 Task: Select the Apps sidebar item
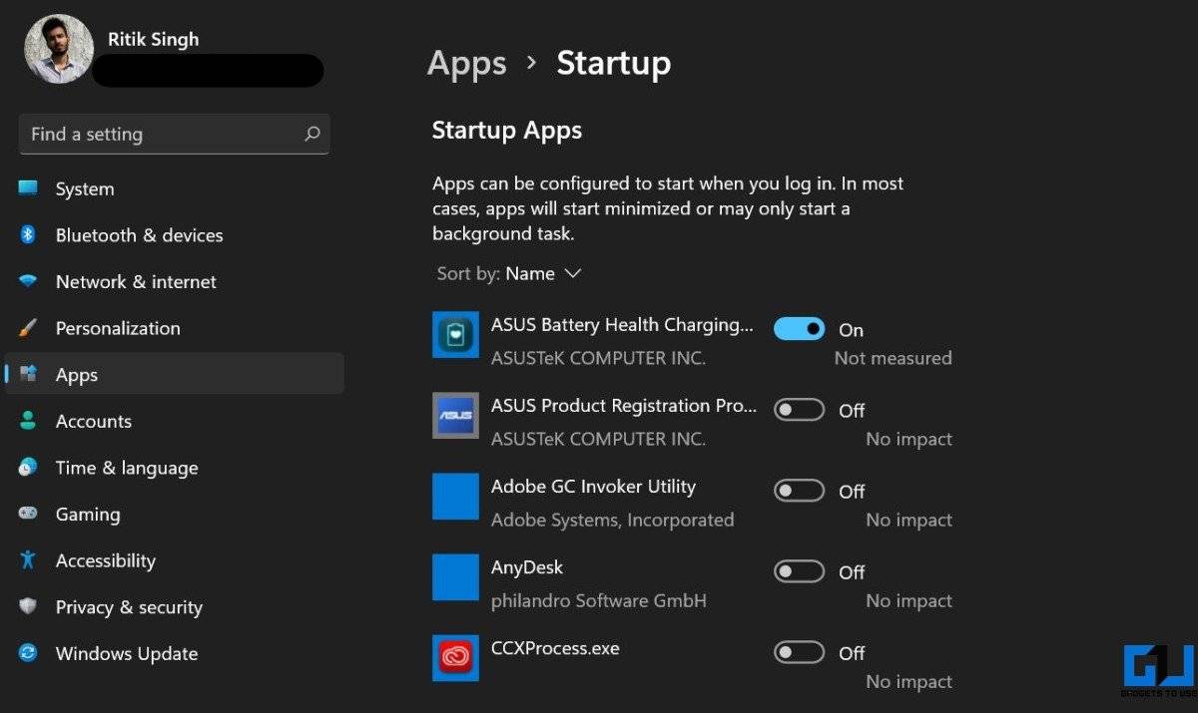point(77,375)
